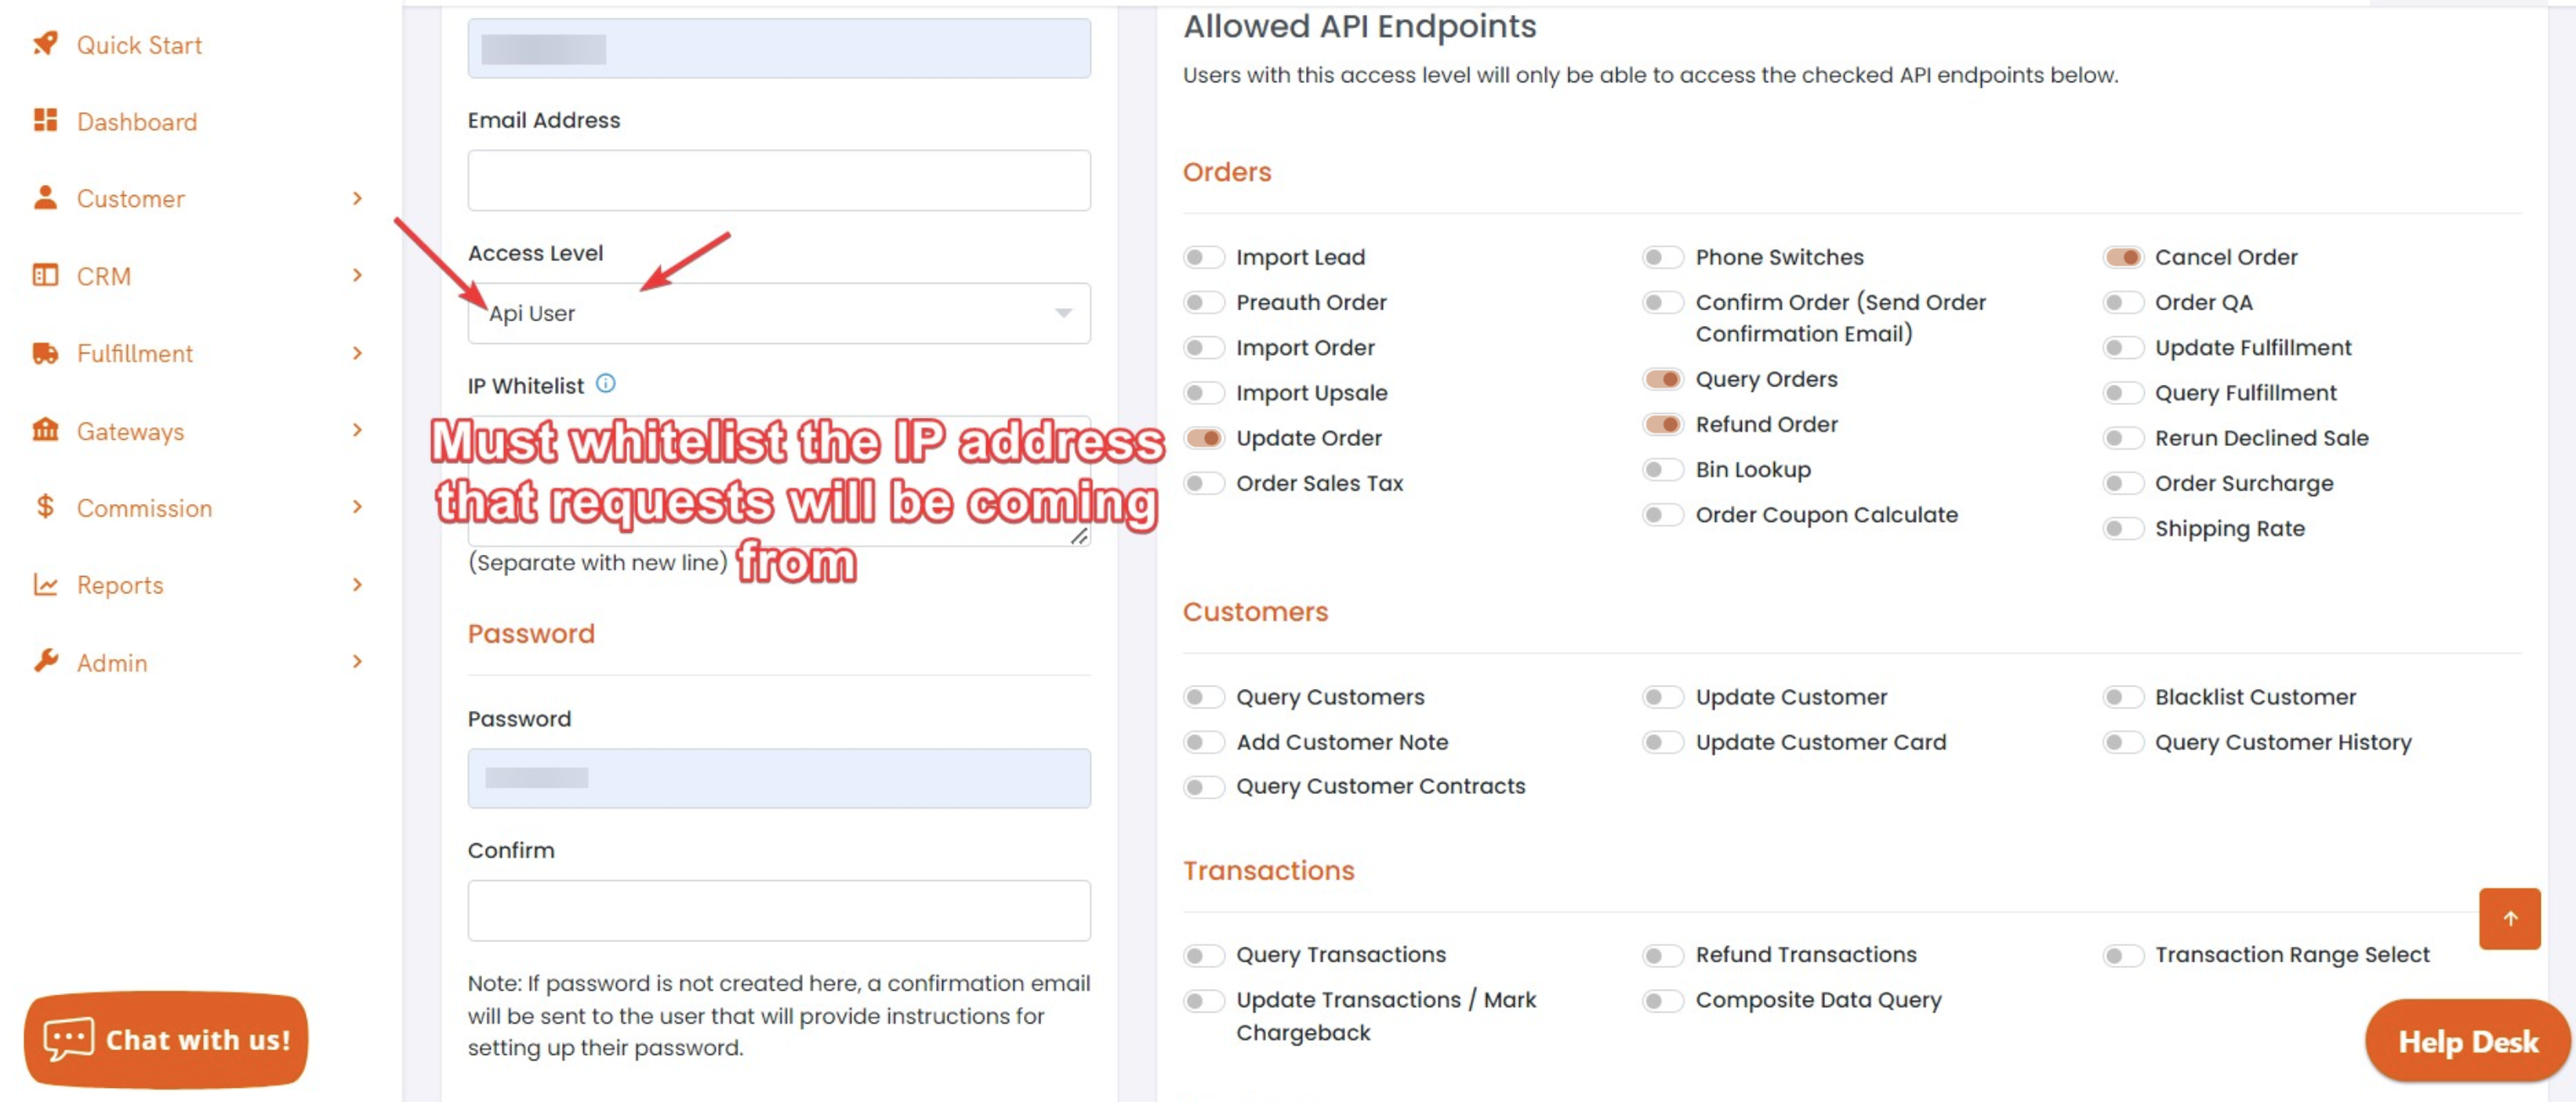Screen dimensions: 2576x1102
Task: Enable the Transaction Range Select toggle
Action: 2122,955
